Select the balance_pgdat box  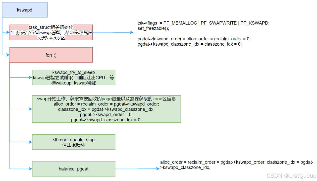[x=74, y=169]
